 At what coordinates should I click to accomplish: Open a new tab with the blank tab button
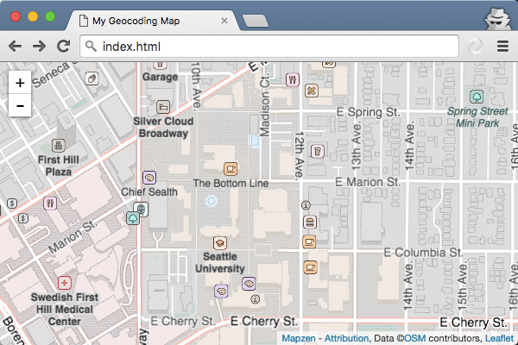[x=256, y=21]
